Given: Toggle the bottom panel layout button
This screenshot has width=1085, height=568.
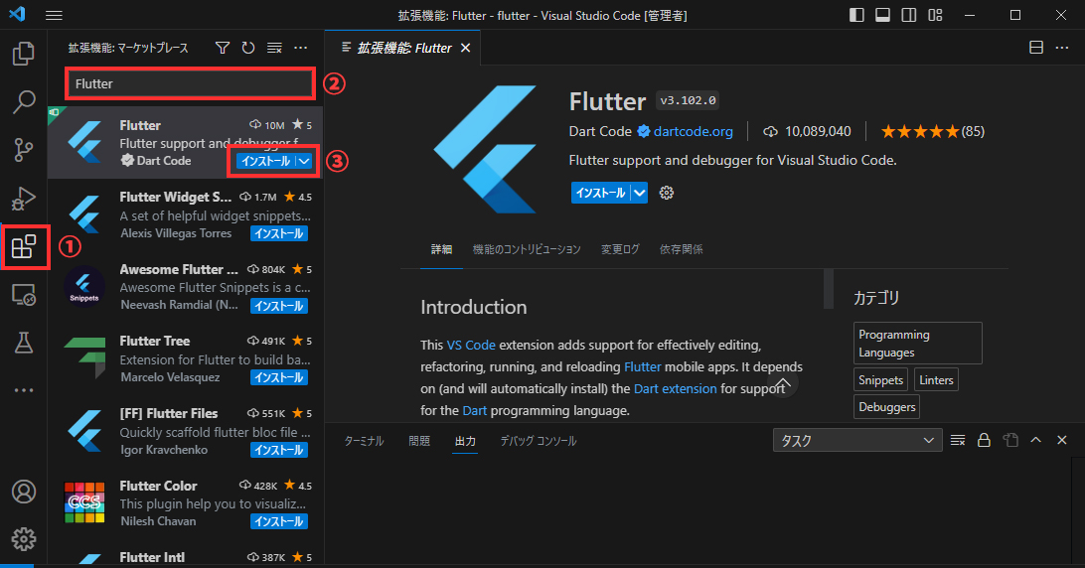Looking at the screenshot, I should tap(882, 16).
